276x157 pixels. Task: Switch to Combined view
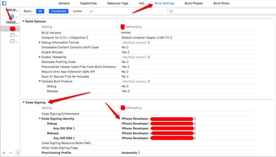point(59,11)
